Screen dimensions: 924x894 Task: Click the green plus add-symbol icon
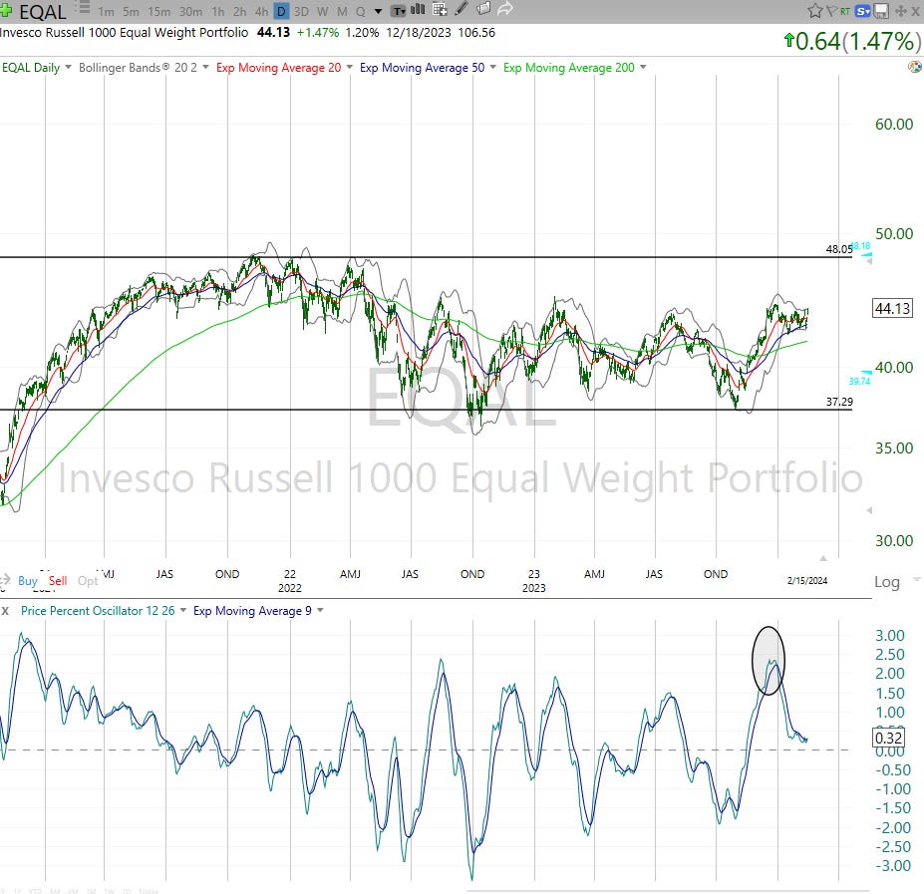tap(6, 11)
